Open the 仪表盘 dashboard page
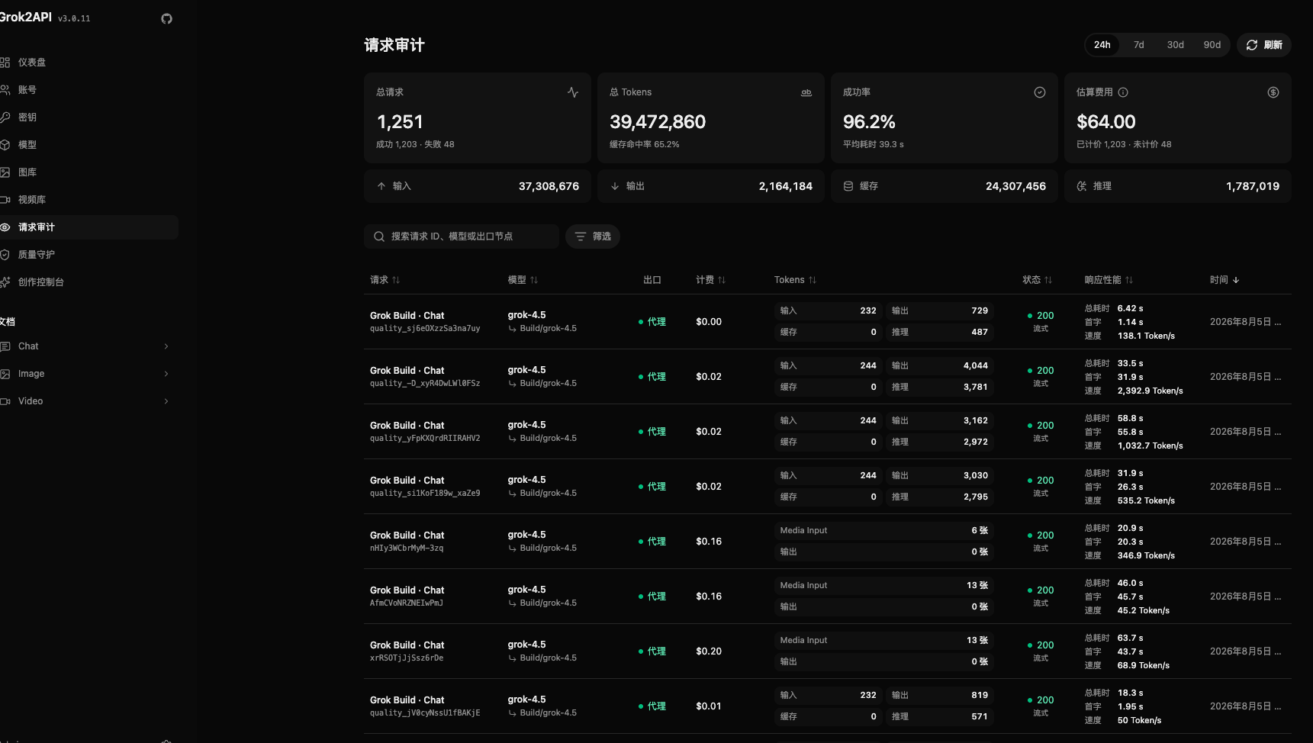 pos(88,63)
